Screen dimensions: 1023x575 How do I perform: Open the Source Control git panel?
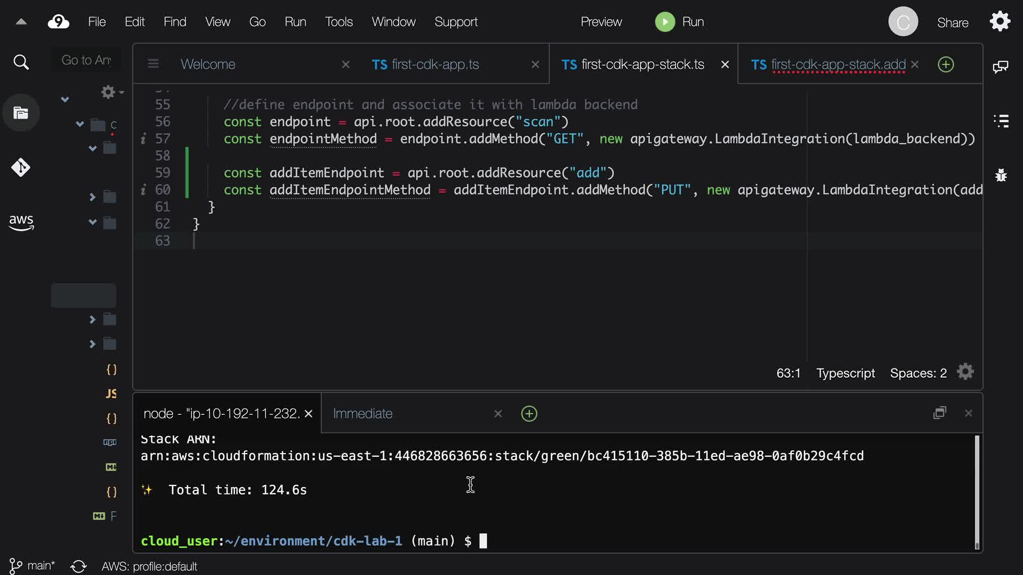pos(21,168)
